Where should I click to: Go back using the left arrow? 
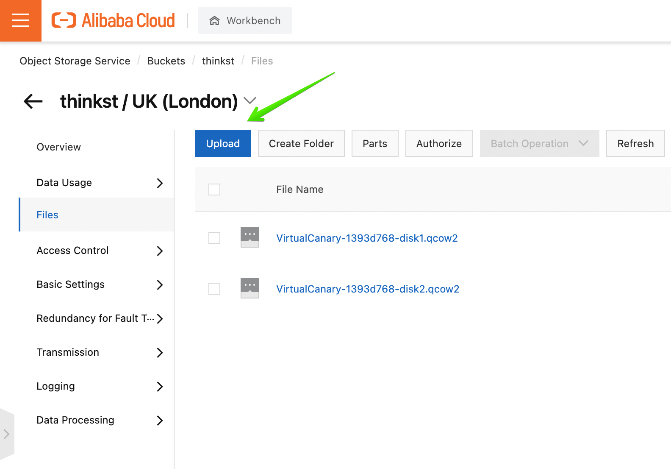(33, 101)
